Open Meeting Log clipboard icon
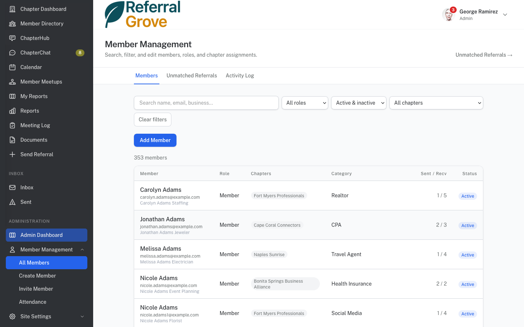524x327 pixels. 12,125
